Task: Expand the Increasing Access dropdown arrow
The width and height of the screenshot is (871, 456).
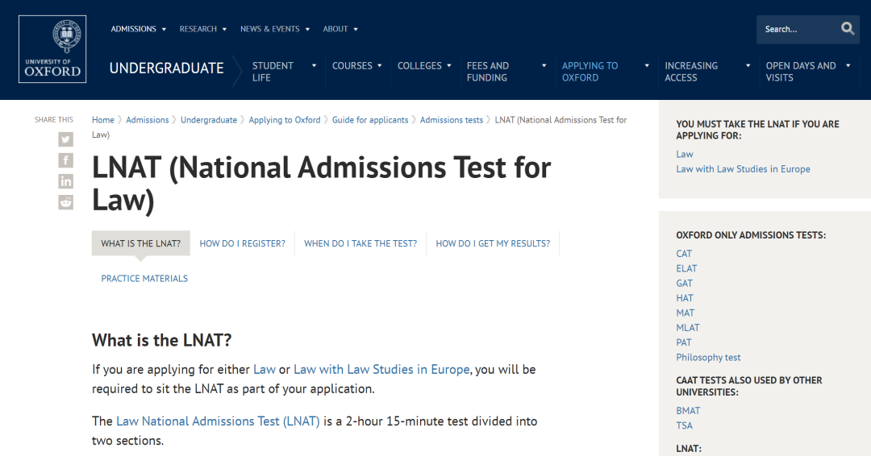Action: point(748,65)
